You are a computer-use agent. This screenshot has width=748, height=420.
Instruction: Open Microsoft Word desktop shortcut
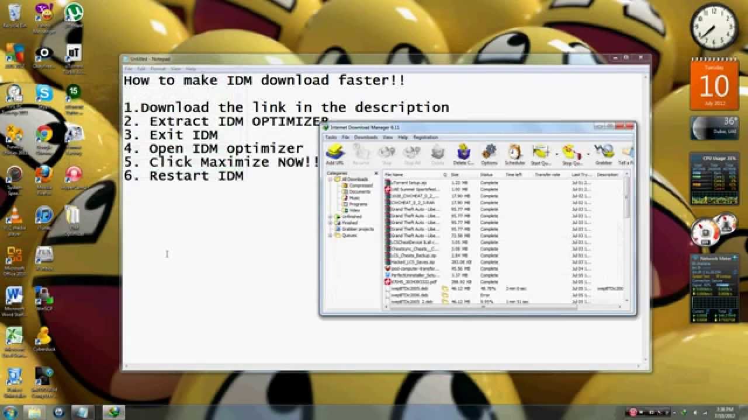[x=14, y=300]
